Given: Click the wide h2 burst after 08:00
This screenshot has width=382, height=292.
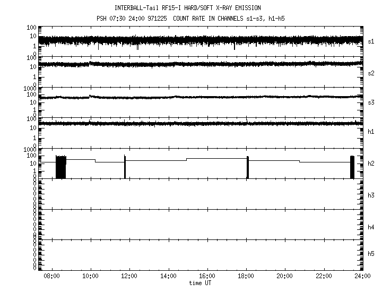Looking at the screenshot, I should coord(61,167).
